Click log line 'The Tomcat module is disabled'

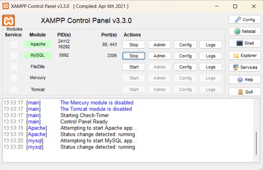[96, 109]
